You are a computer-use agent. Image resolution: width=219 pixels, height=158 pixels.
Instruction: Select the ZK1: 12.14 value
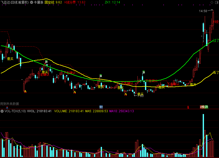(112, 2)
